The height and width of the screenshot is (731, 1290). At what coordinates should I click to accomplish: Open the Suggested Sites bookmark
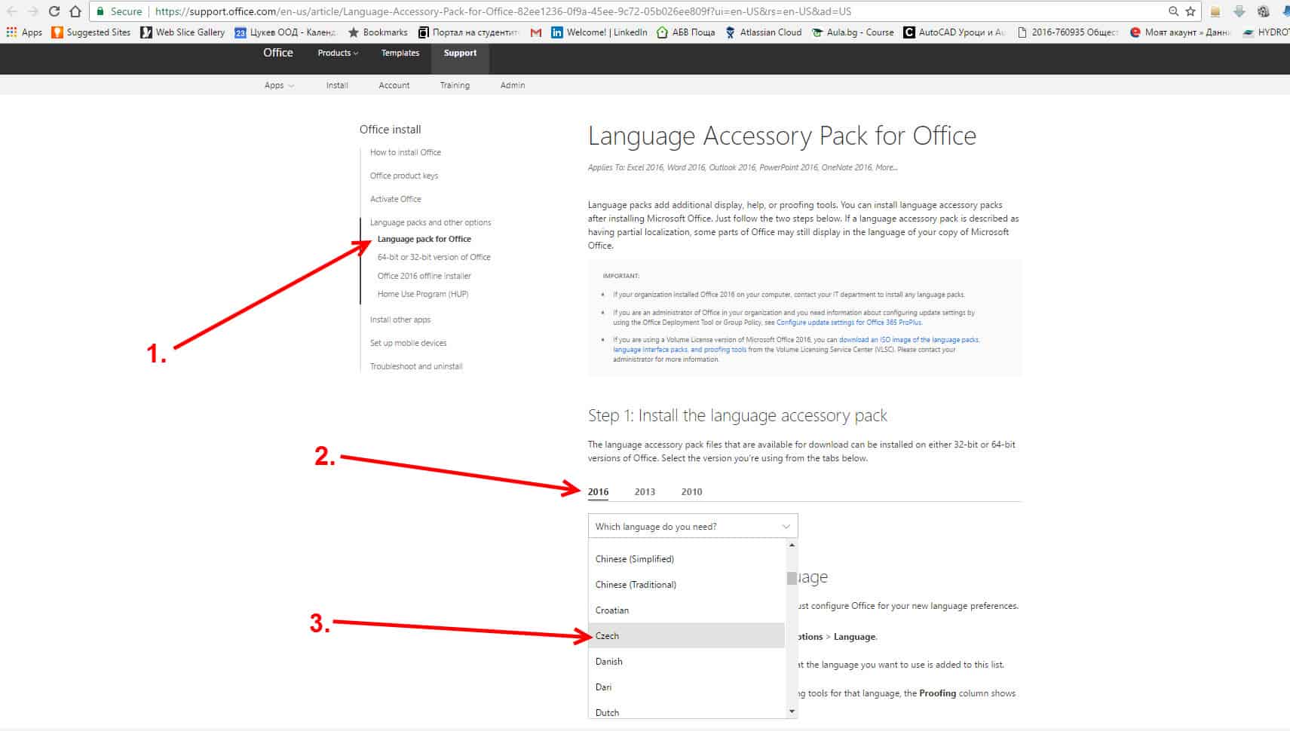90,32
